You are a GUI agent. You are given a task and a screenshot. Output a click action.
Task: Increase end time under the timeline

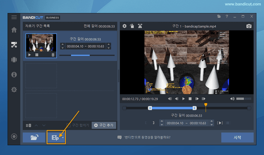point(212,121)
